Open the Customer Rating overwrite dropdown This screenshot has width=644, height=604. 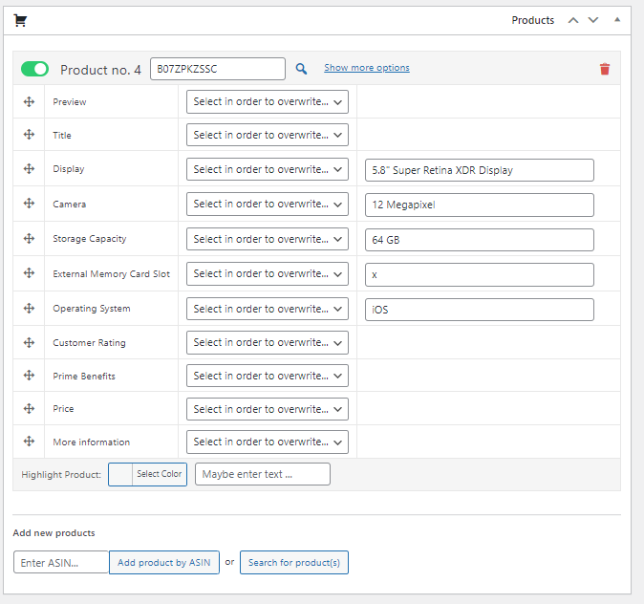point(268,342)
